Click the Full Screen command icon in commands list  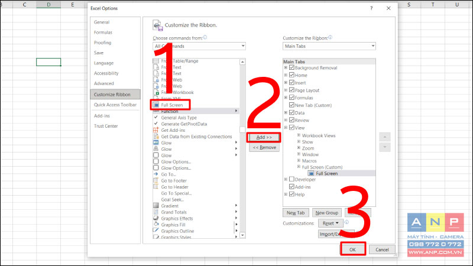(x=156, y=105)
